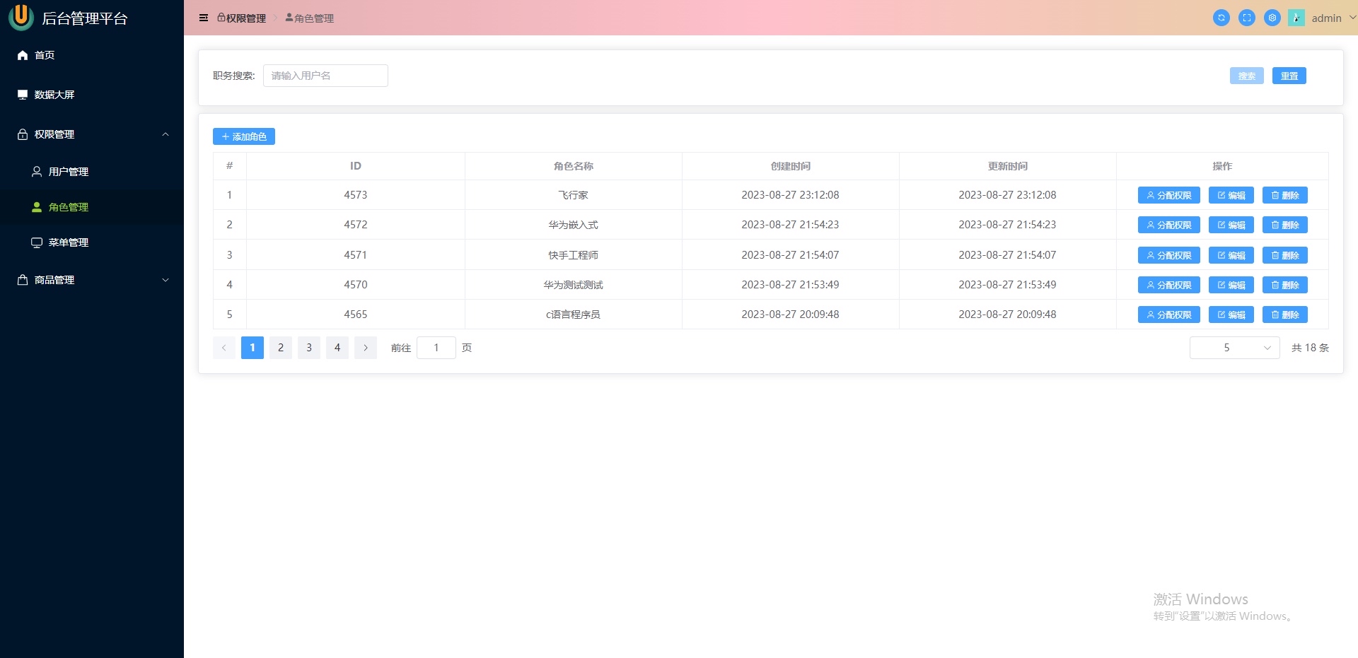Screen dimensions: 1358x658
Task: Toggle fullscreen icon in header
Action: pos(1247,18)
